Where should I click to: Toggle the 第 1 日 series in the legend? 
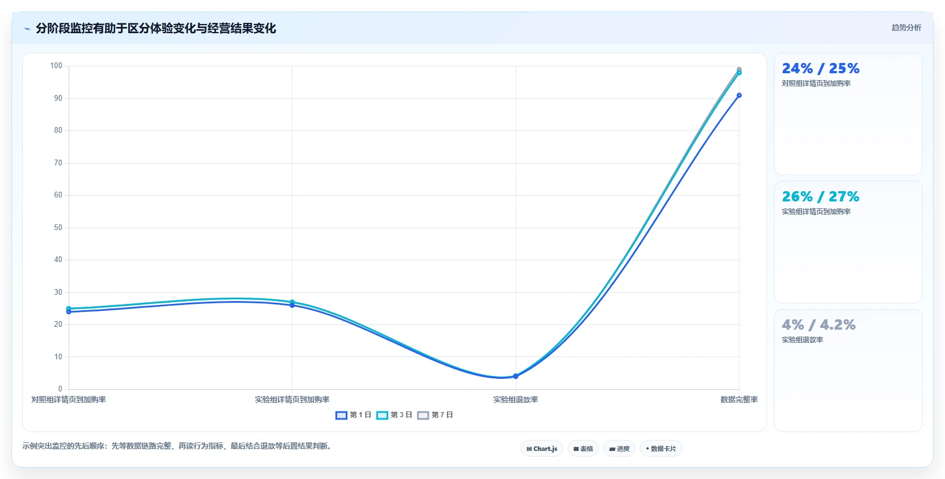354,415
